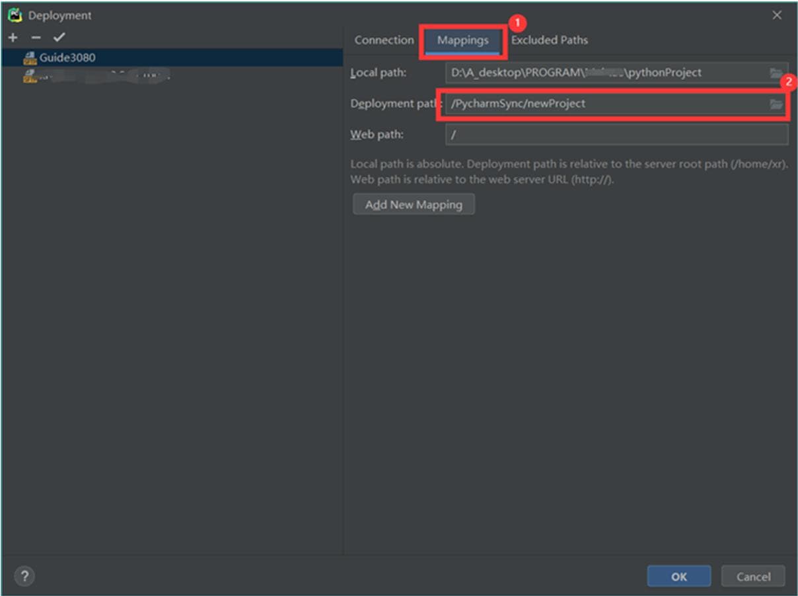The width and height of the screenshot is (798, 596).
Task: Open the Excluded Paths tab
Action: (x=549, y=40)
